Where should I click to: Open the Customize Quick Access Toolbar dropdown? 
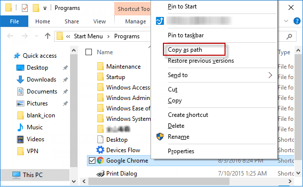coord(45,8)
